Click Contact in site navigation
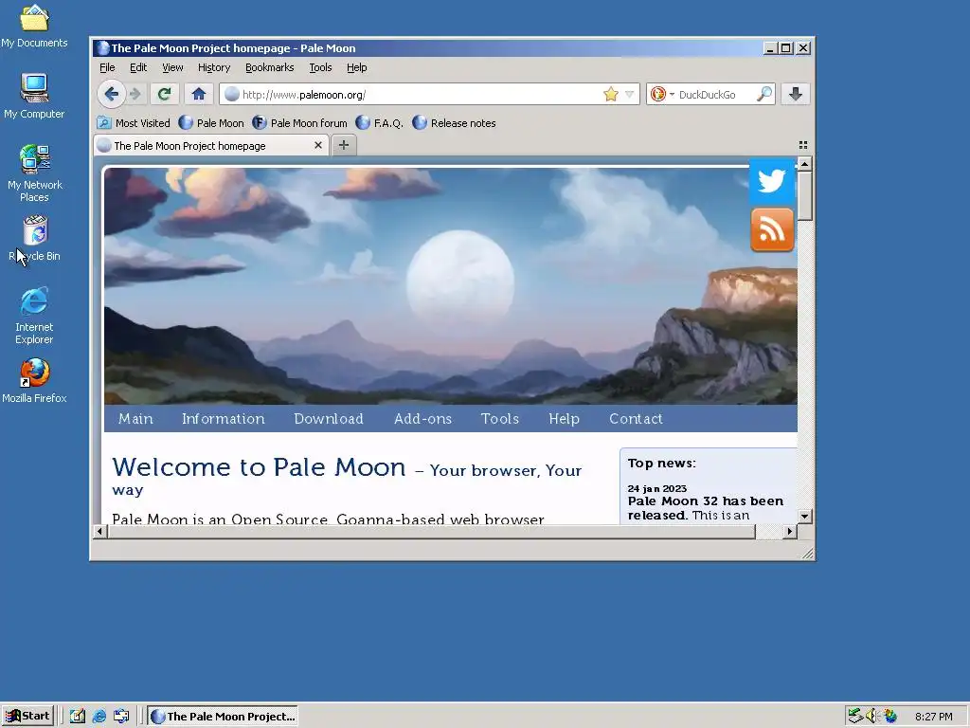970x728 pixels. [x=636, y=418]
